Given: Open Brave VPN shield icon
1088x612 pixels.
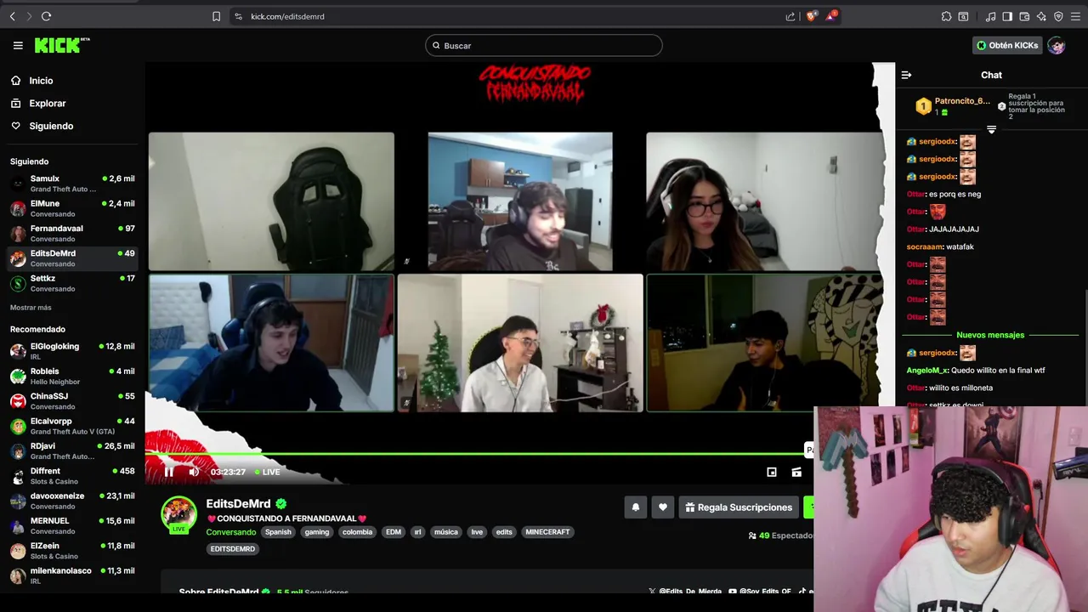Looking at the screenshot, I should tap(1058, 16).
